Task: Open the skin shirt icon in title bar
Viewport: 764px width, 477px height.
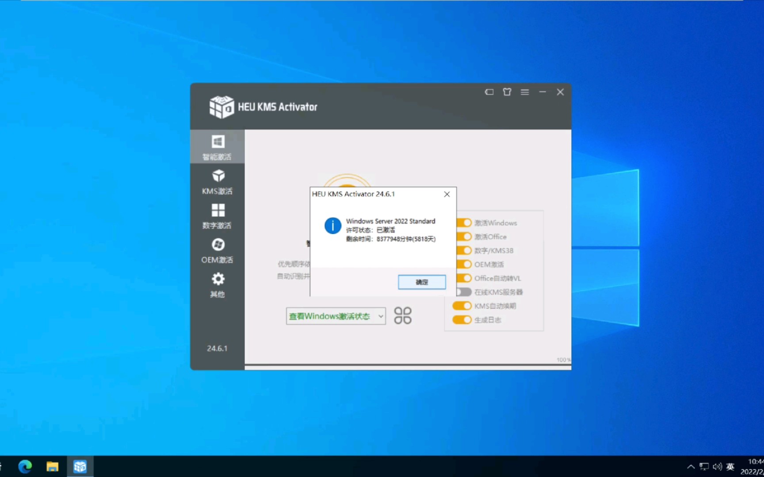Action: (507, 92)
